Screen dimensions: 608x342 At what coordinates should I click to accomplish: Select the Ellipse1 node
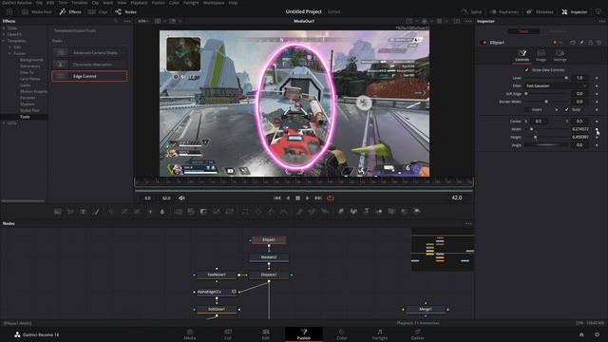pyautogui.click(x=269, y=240)
